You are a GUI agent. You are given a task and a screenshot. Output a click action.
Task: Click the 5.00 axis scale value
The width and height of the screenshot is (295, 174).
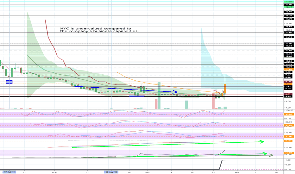click(289, 101)
